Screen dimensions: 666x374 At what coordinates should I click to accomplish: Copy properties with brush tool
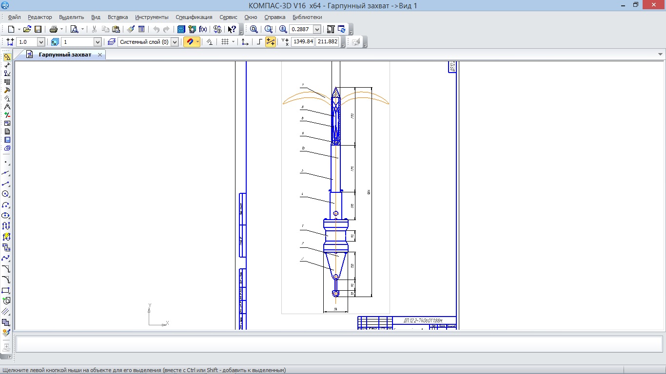131,29
